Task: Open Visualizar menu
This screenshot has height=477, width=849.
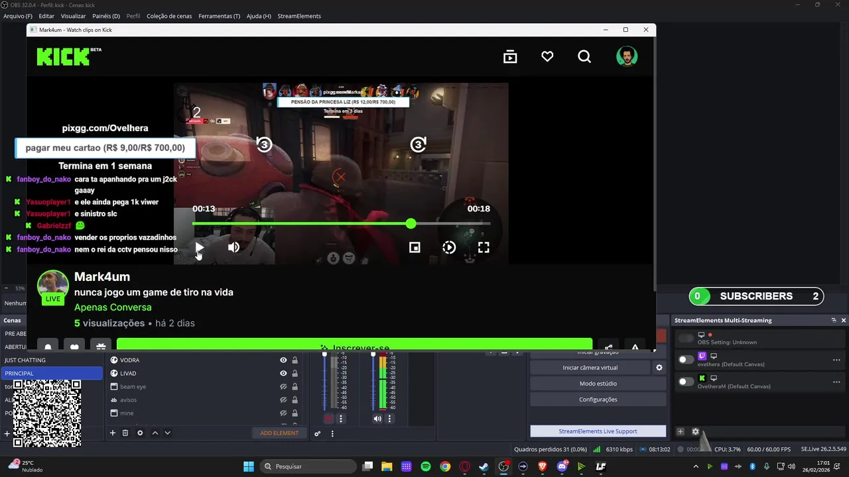Action: click(x=73, y=16)
